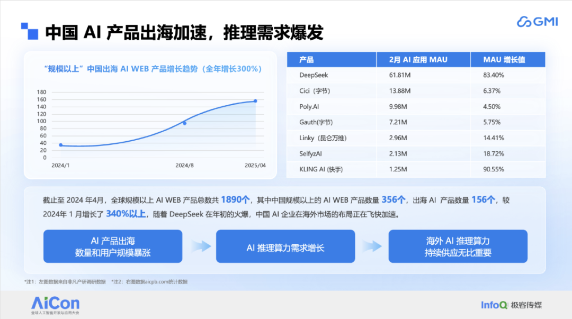The height and width of the screenshot is (319, 572).
Task: Click arrow after 'AI 产品出海' box
Action: tap(201, 247)
